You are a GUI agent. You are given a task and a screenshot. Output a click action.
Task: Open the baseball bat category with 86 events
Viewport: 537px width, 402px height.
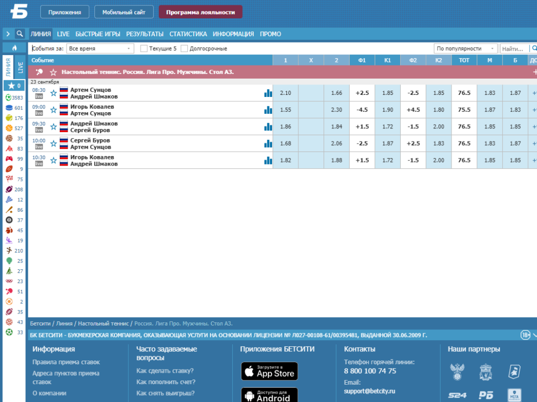point(14,210)
